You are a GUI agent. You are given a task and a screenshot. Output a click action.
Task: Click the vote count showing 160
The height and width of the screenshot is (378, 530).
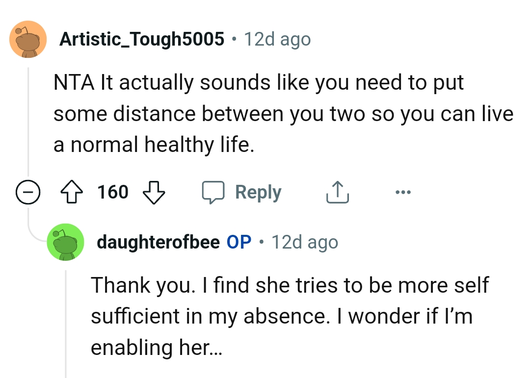coord(112,192)
